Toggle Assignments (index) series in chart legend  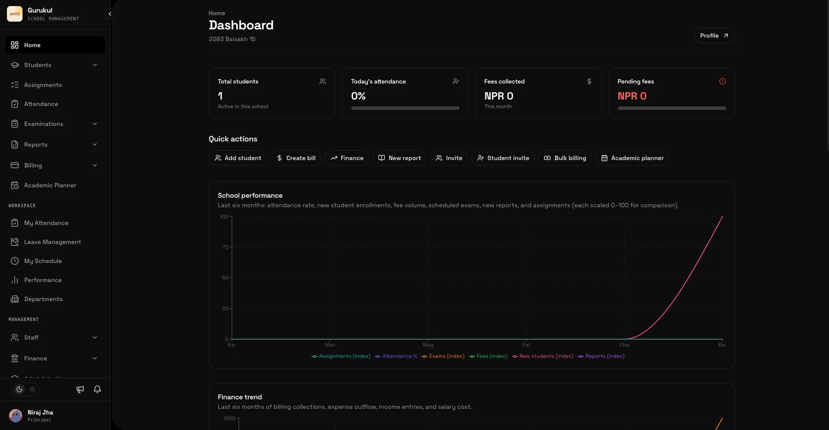tap(341, 356)
